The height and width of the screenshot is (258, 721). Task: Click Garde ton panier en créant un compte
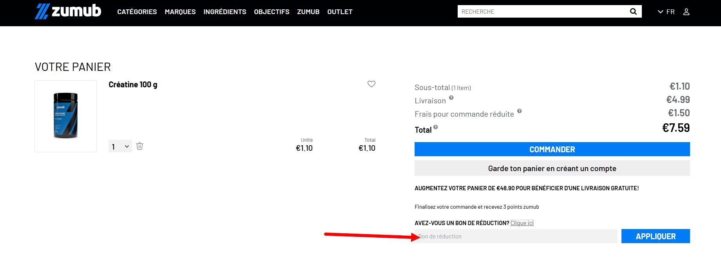552,168
